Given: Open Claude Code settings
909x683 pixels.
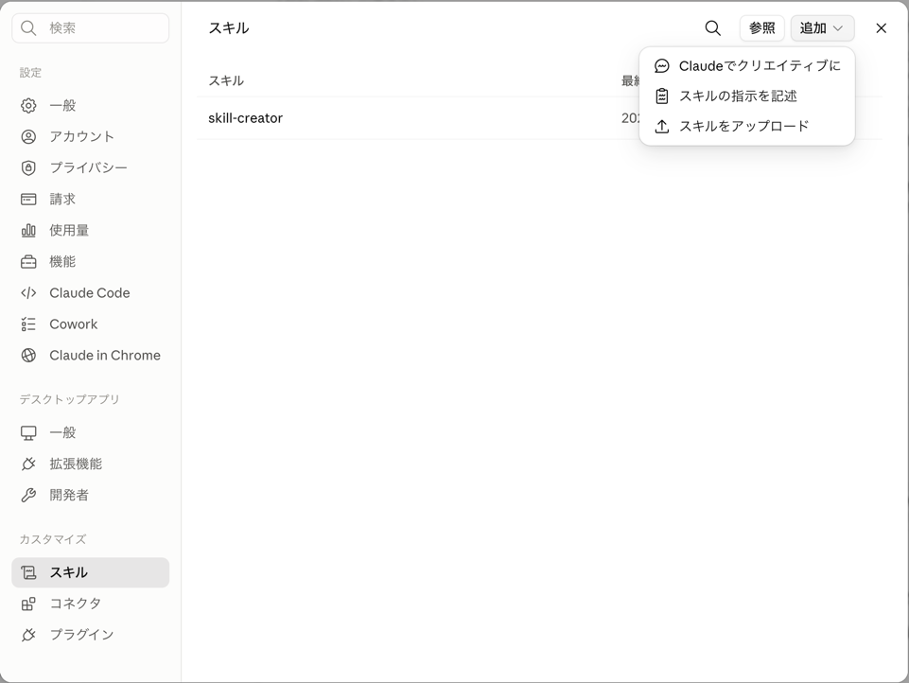Looking at the screenshot, I should point(91,293).
